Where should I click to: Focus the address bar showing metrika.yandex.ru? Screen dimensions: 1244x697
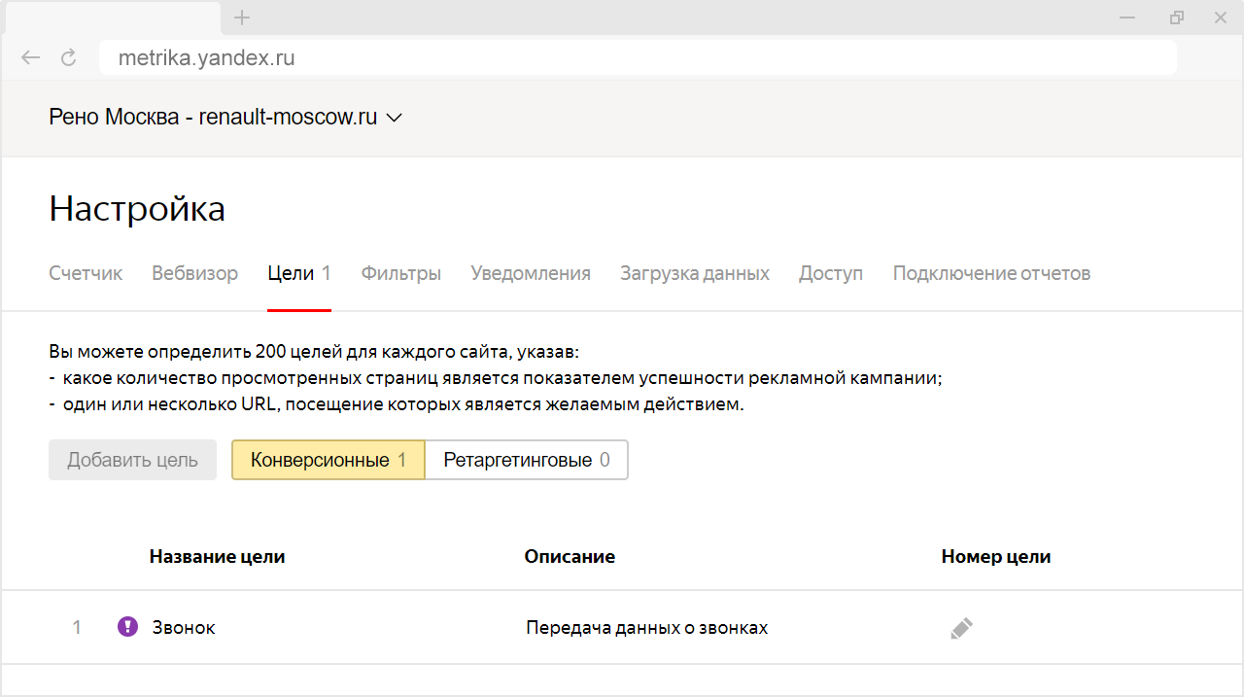[638, 57]
